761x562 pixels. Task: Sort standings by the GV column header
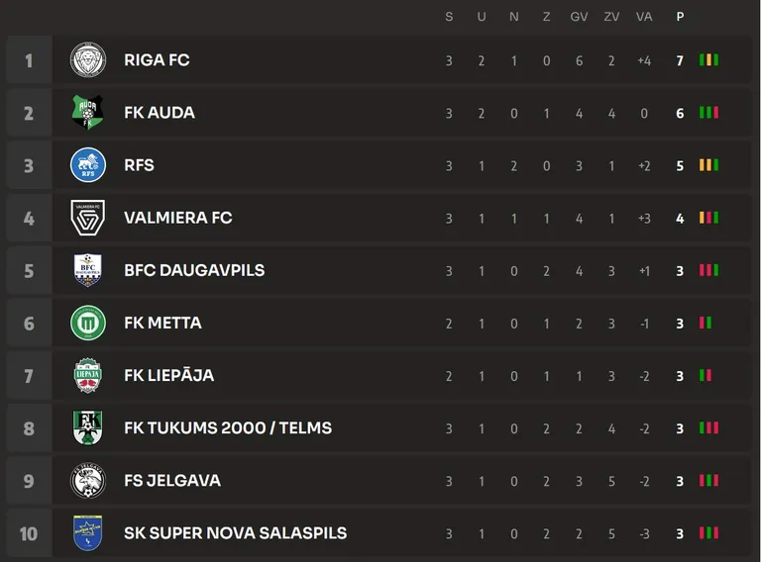pyautogui.click(x=579, y=17)
